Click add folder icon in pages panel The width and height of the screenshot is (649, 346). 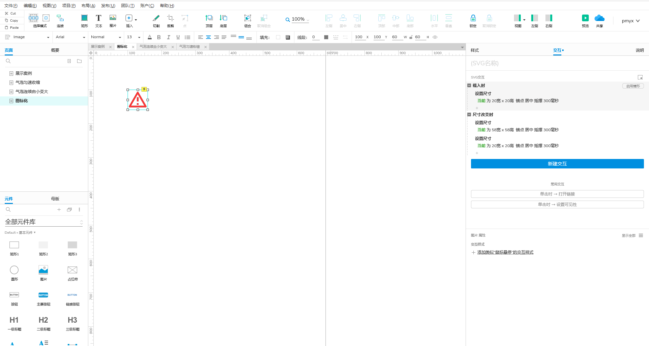80,61
